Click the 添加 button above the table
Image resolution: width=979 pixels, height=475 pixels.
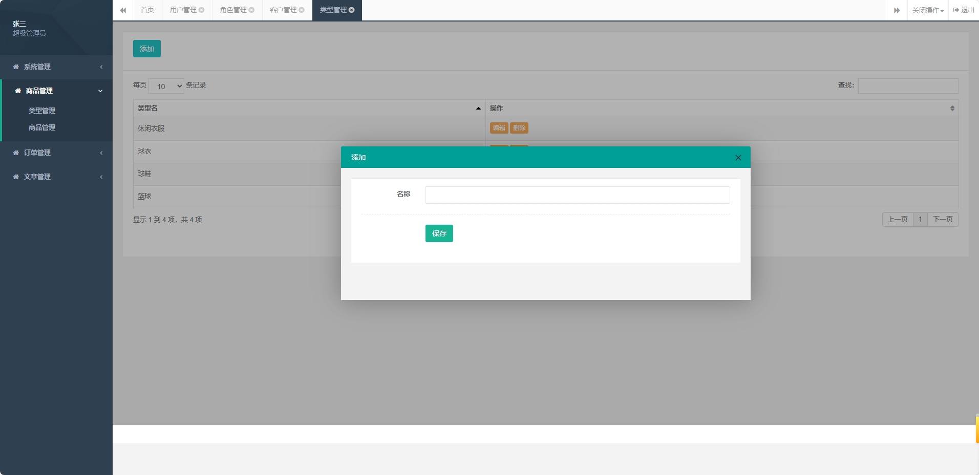(147, 49)
